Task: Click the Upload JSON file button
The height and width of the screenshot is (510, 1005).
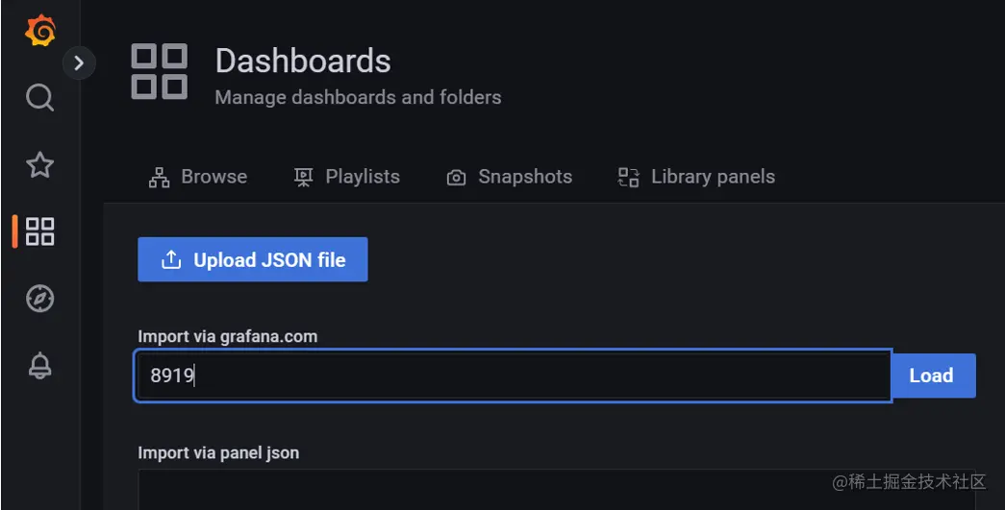Action: pyautogui.click(x=253, y=259)
